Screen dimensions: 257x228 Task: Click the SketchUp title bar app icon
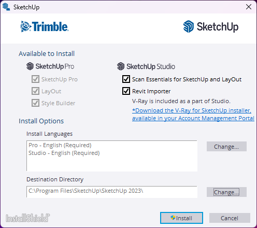coord(6,7)
